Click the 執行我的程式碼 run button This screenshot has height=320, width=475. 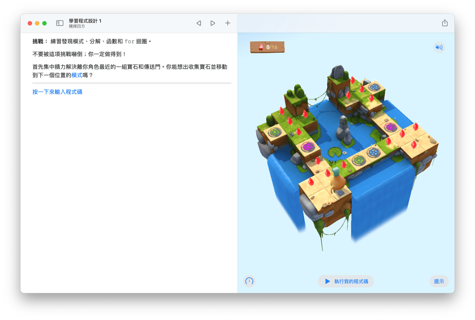point(346,281)
